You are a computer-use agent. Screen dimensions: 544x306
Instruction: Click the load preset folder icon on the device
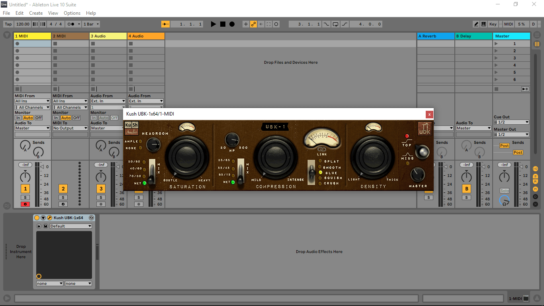39,226
